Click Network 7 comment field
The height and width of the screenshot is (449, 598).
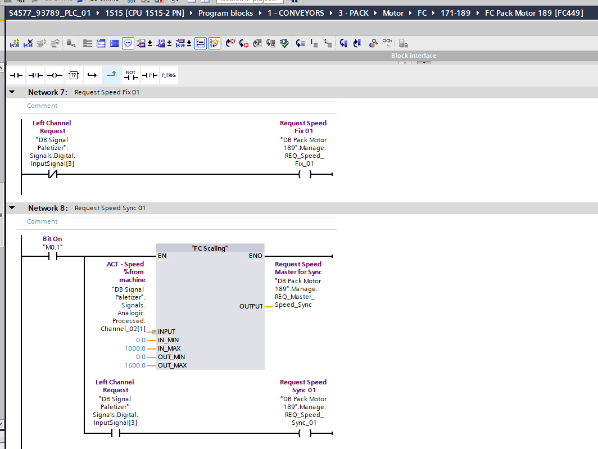(181, 106)
